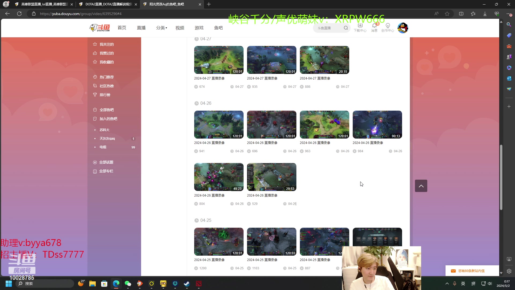Open the 您有80条新站内信 notification
The width and height of the screenshot is (515, 290).
[x=472, y=271]
